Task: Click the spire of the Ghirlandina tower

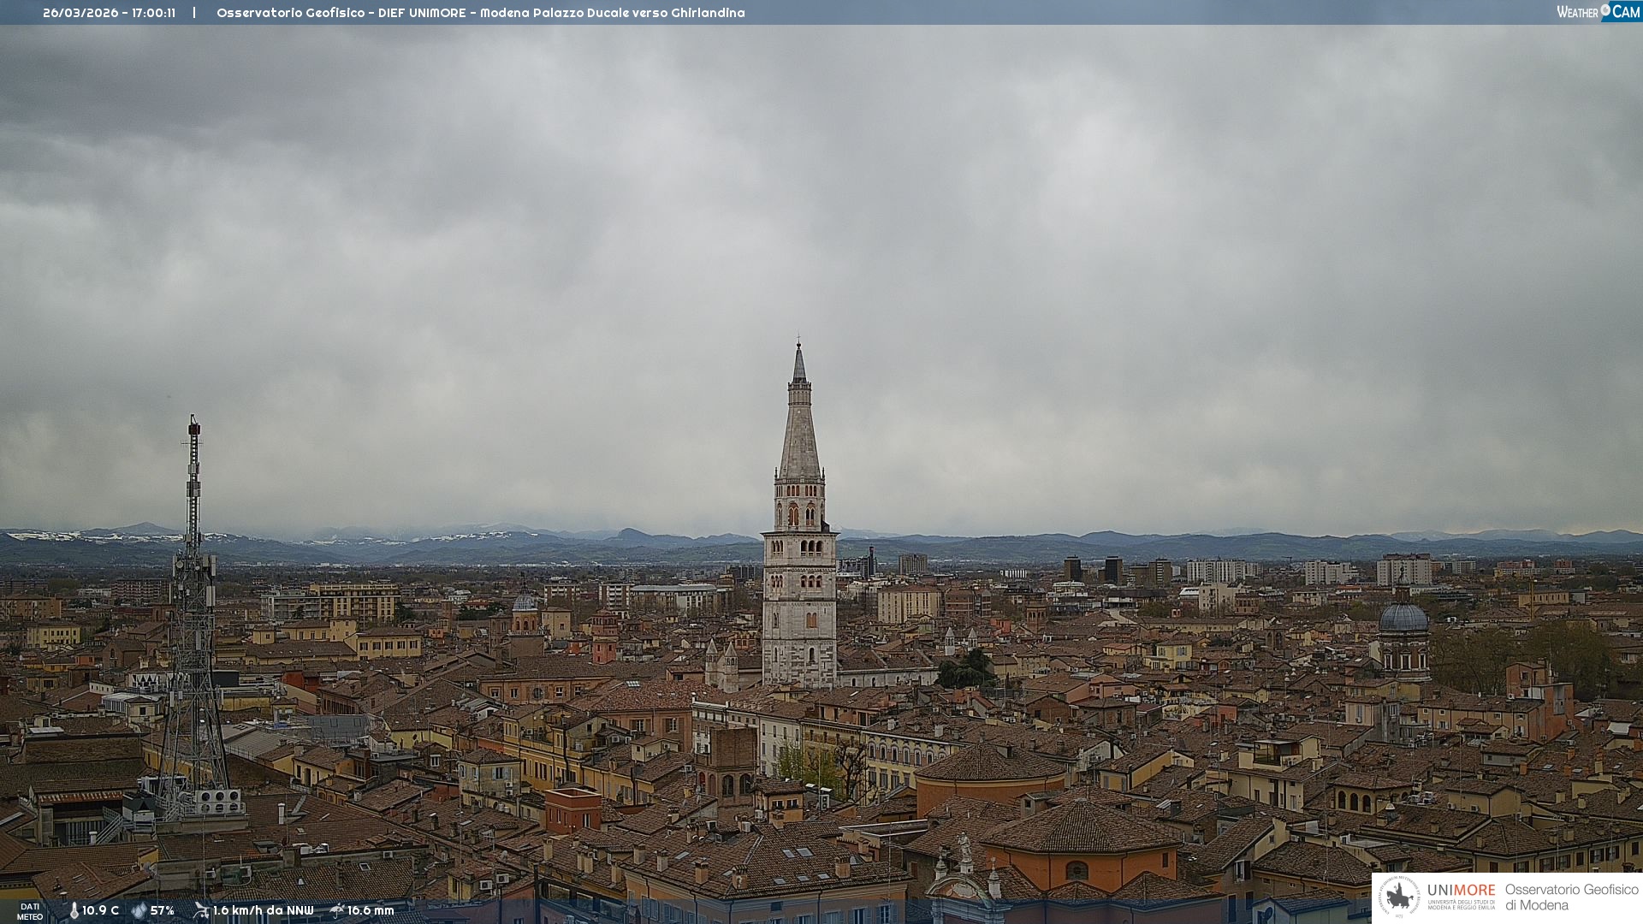Action: coord(799,428)
